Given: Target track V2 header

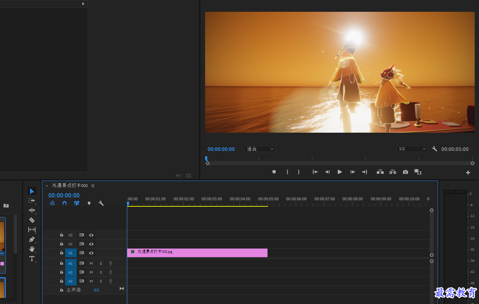Looking at the screenshot, I should 71,244.
